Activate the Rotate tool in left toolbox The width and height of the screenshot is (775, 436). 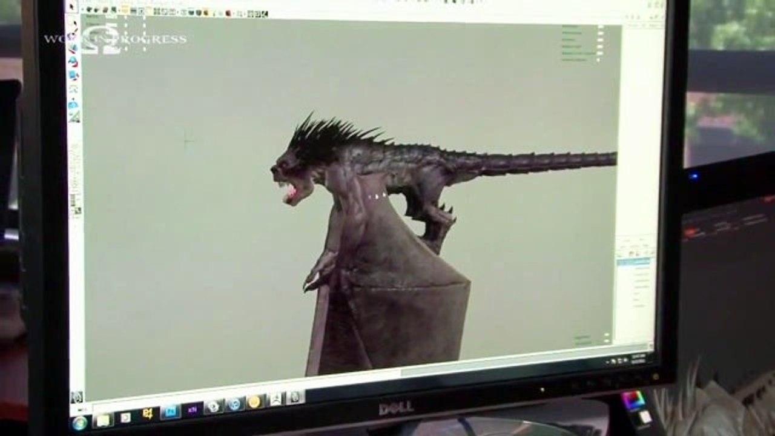73,61
